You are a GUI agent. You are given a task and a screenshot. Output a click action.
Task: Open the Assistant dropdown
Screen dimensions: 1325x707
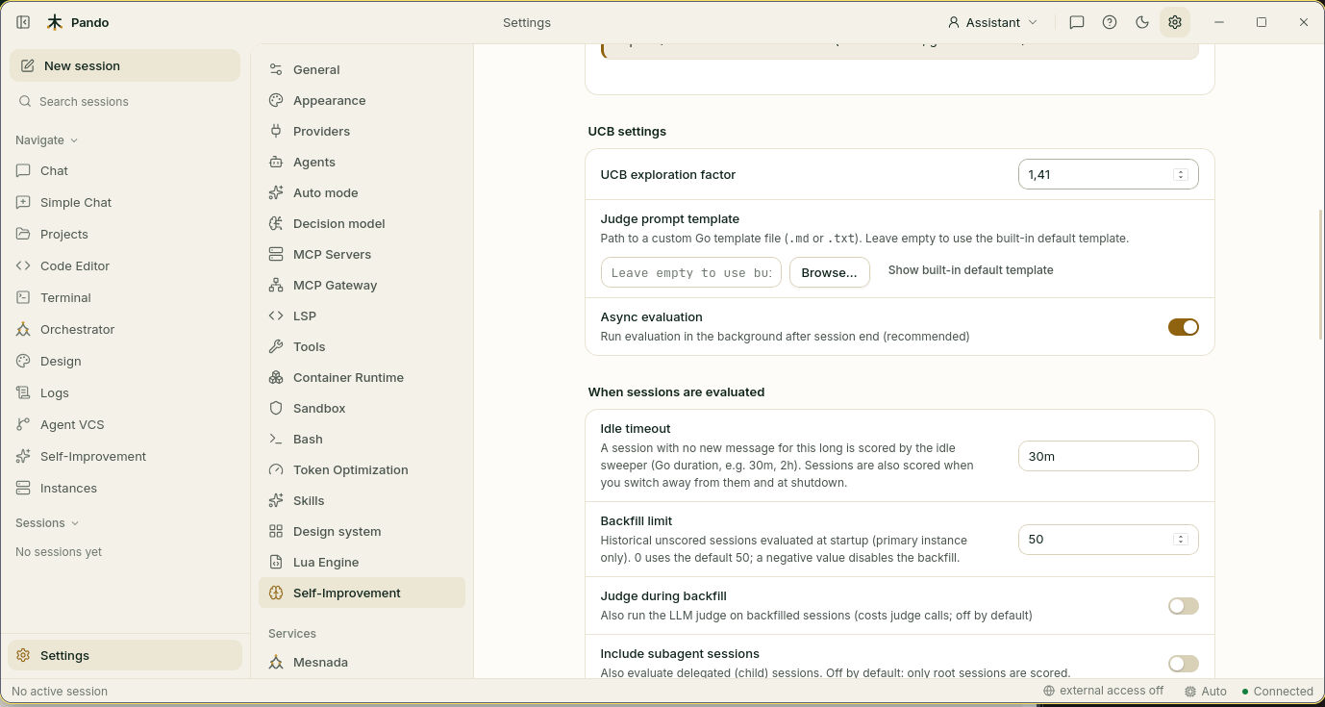[x=992, y=22]
